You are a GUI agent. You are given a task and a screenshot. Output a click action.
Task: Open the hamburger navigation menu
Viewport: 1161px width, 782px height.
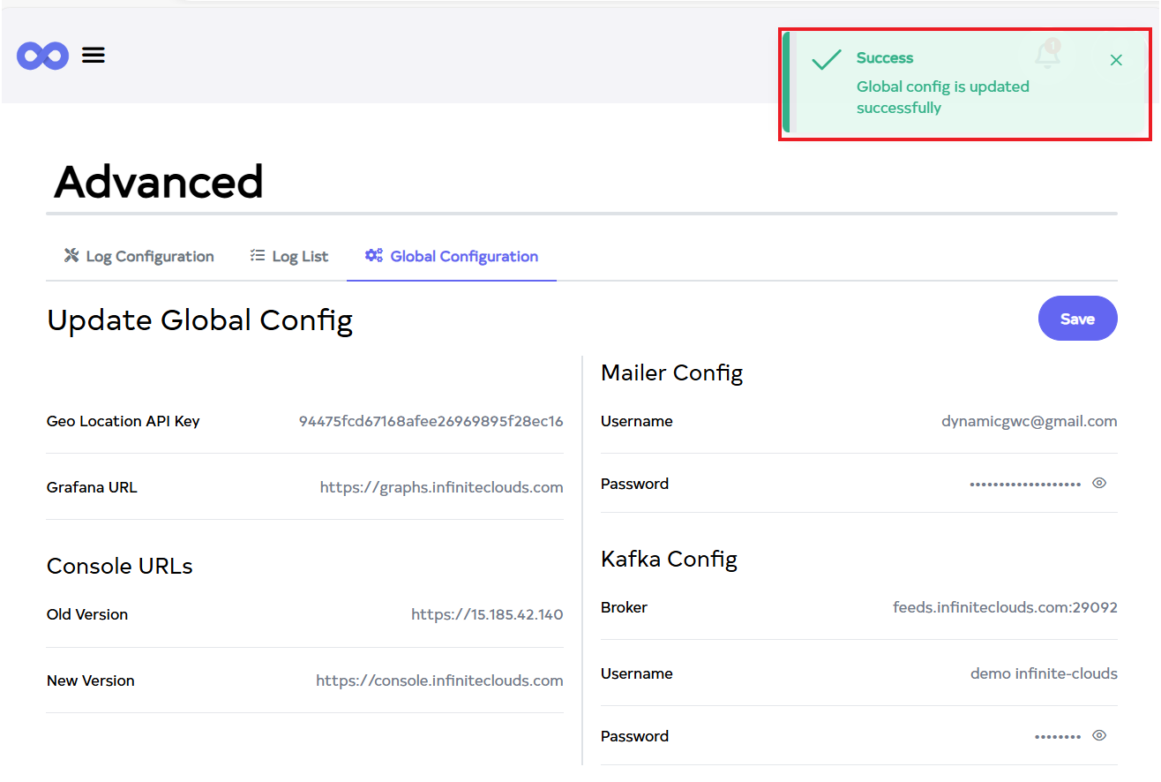tap(94, 56)
